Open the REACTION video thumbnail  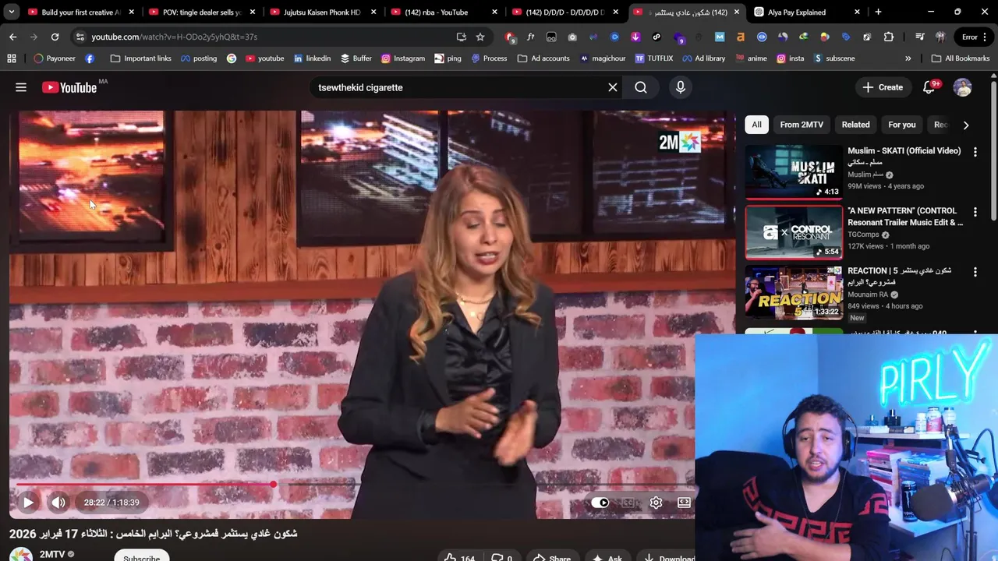click(x=794, y=292)
